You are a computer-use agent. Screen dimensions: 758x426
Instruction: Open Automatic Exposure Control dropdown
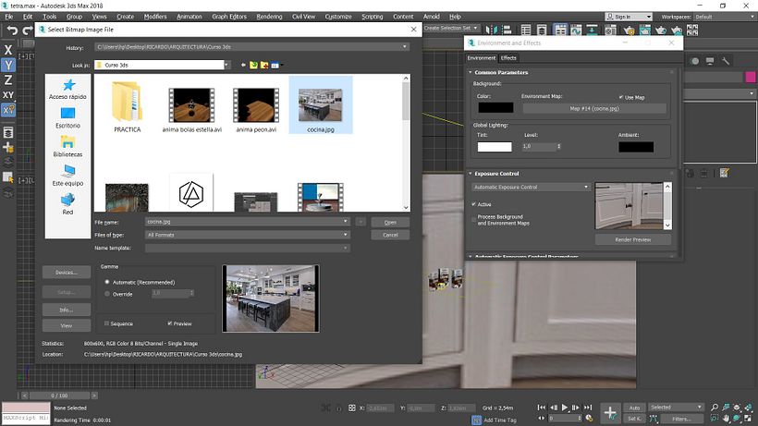531,187
